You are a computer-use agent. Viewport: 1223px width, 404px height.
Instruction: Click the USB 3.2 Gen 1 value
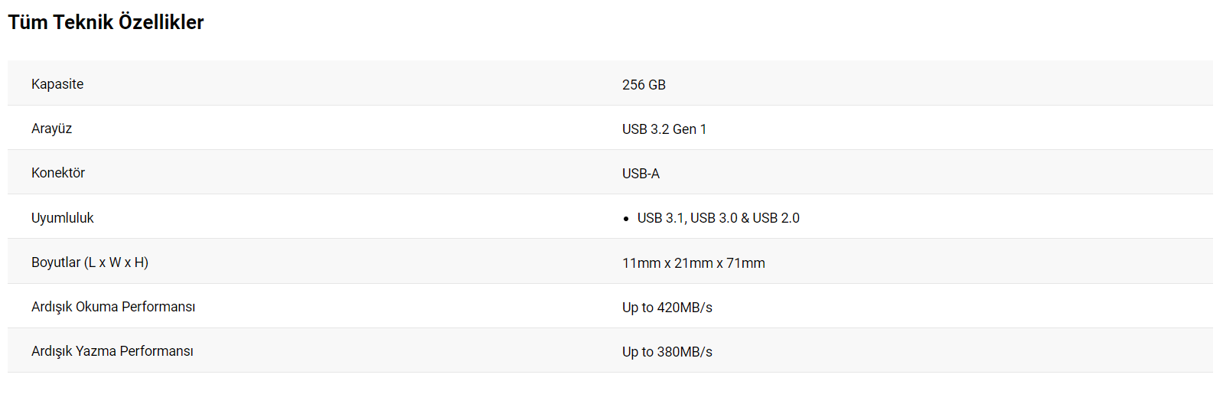(664, 129)
